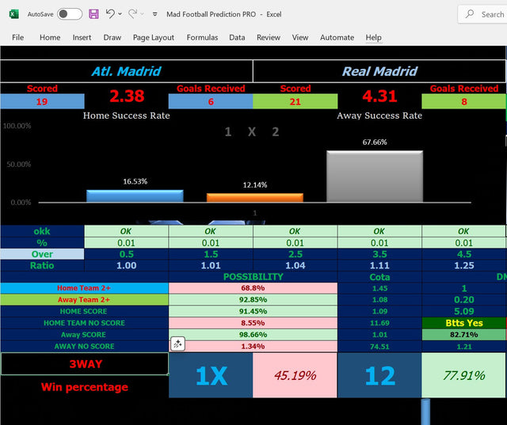Viewport: 507px width, 425px height.
Task: Click the Undo arrow icon
Action: click(110, 14)
